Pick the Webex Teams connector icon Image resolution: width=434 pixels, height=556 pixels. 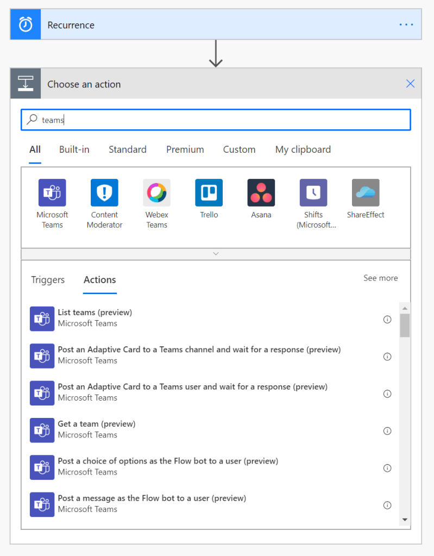(156, 193)
